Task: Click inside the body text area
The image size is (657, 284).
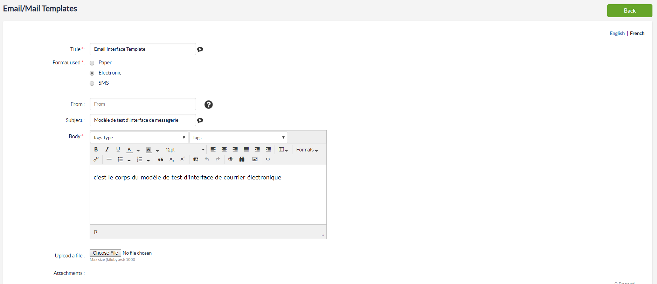Action: 208,195
